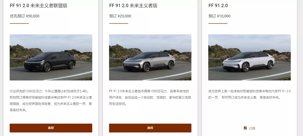This screenshot has height=136, width=303.
Task: Click the FF 91 2.0 未来主义者版 heading
Action: point(133,5)
